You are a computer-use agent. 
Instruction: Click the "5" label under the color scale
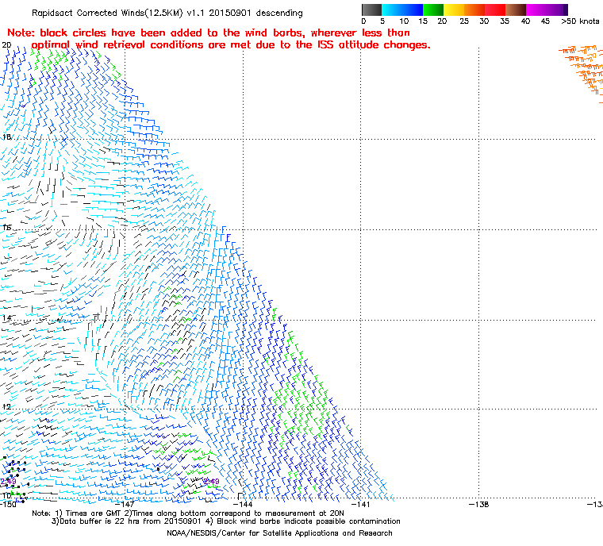(382, 21)
